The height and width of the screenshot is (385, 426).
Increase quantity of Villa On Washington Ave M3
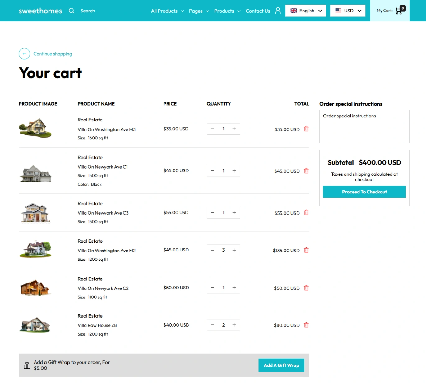(x=234, y=129)
